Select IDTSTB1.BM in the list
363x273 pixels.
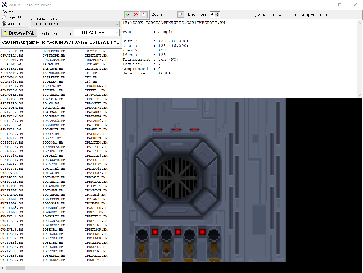point(95,51)
